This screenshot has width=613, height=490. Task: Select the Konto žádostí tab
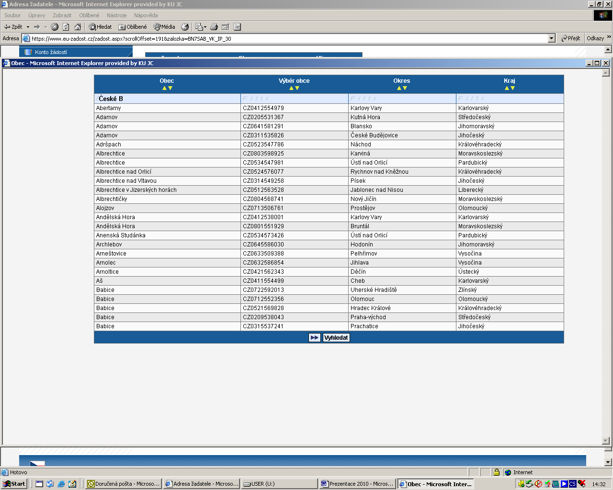76,52
